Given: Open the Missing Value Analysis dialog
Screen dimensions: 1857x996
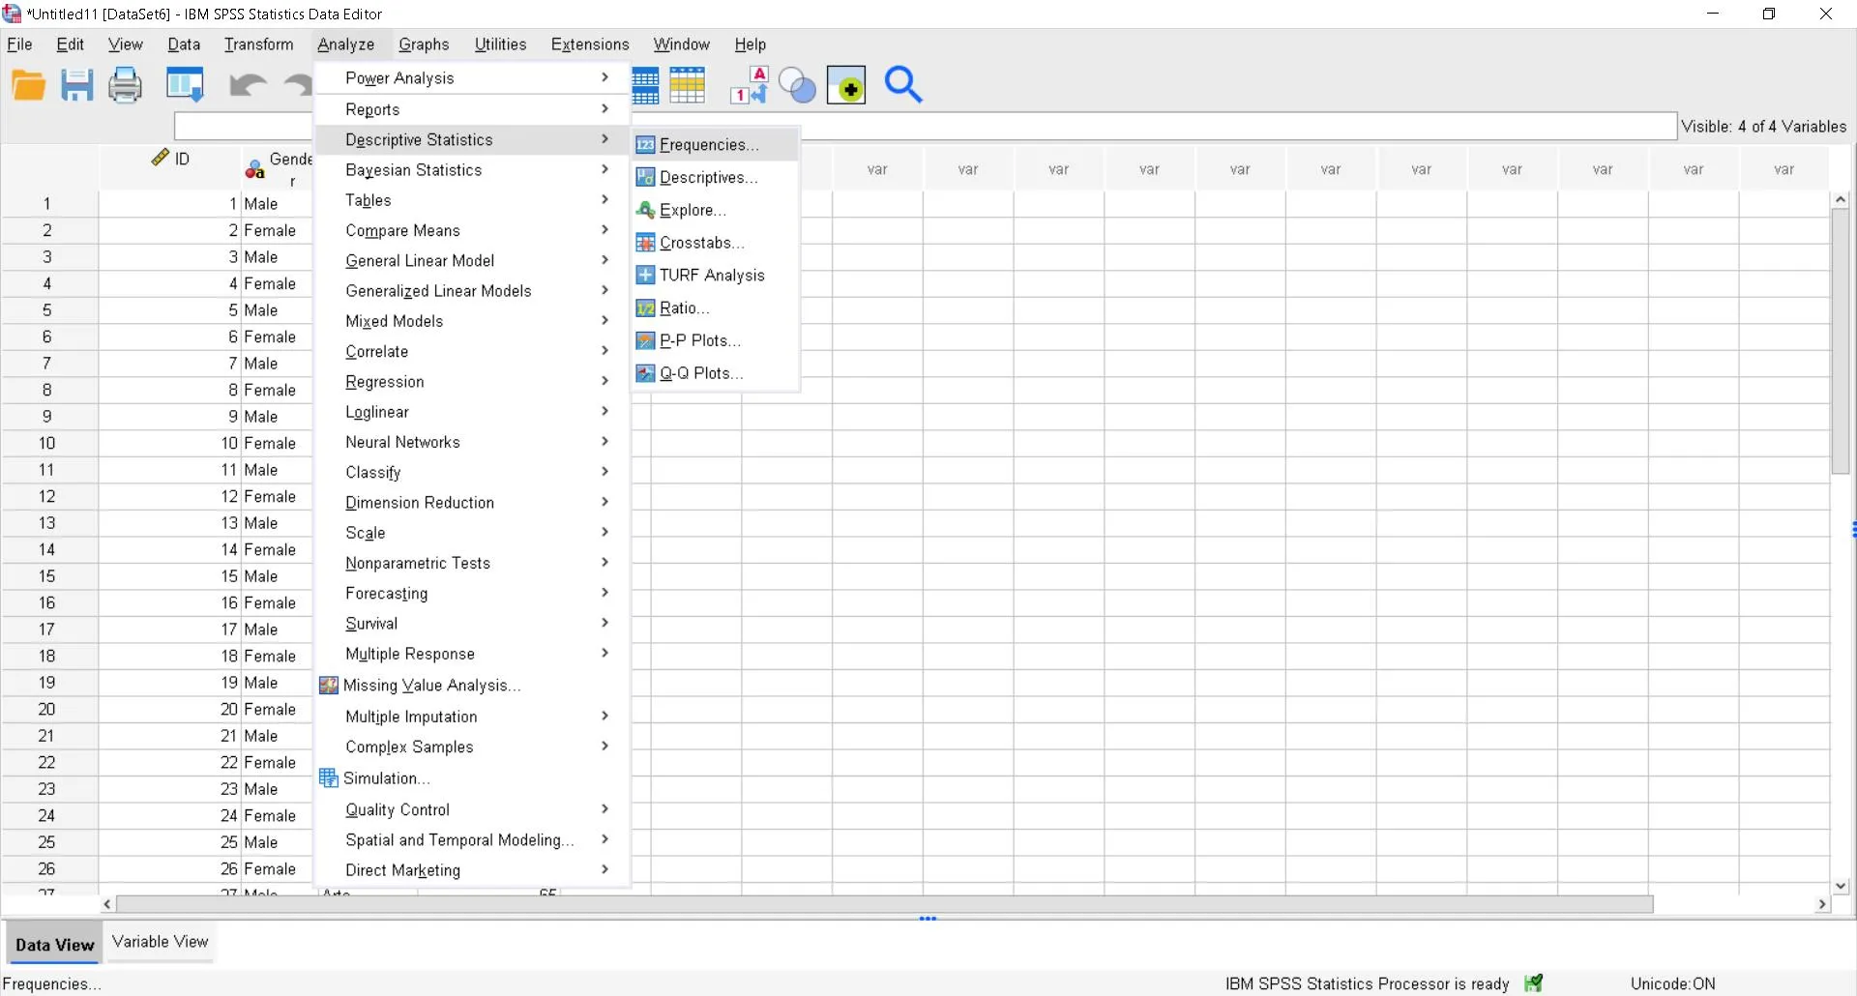Looking at the screenshot, I should tap(431, 686).
